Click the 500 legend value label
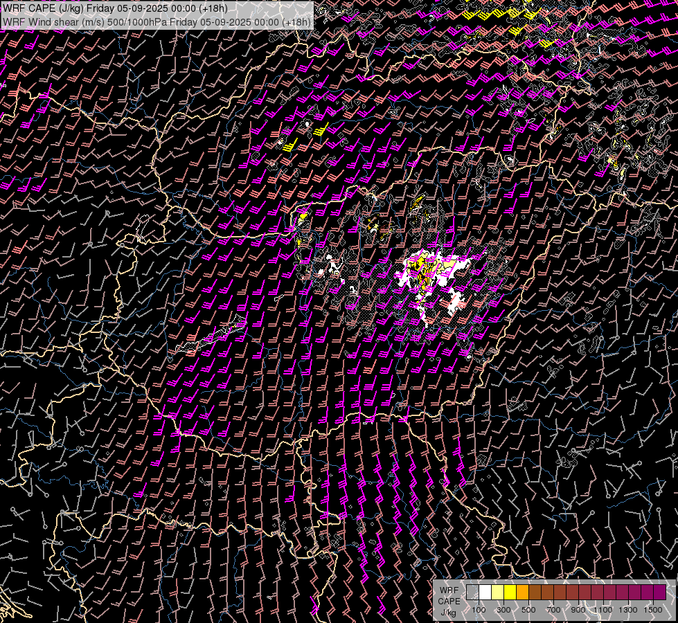The height and width of the screenshot is (623, 678). (x=528, y=610)
